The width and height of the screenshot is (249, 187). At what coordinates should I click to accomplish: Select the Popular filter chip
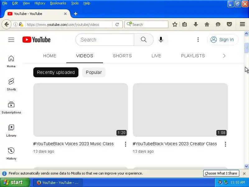(94, 72)
